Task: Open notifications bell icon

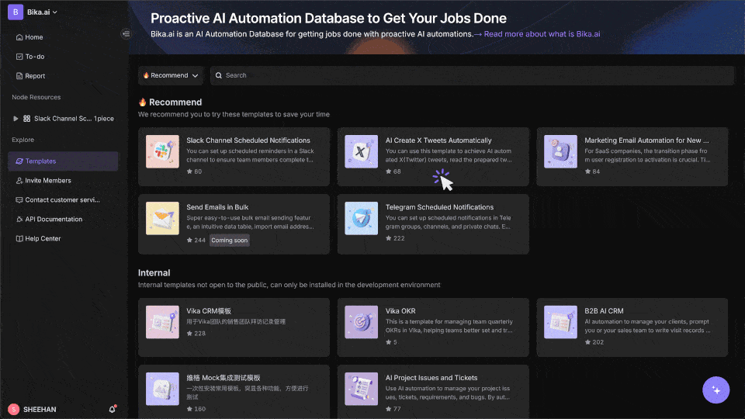Action: pyautogui.click(x=112, y=409)
